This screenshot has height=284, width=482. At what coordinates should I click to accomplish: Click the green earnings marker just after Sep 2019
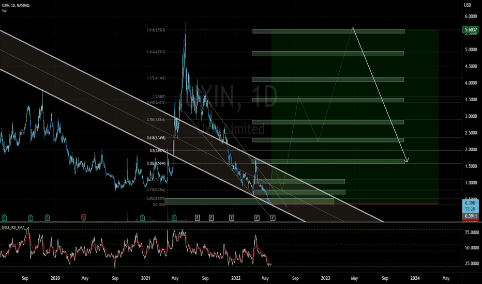(31, 218)
